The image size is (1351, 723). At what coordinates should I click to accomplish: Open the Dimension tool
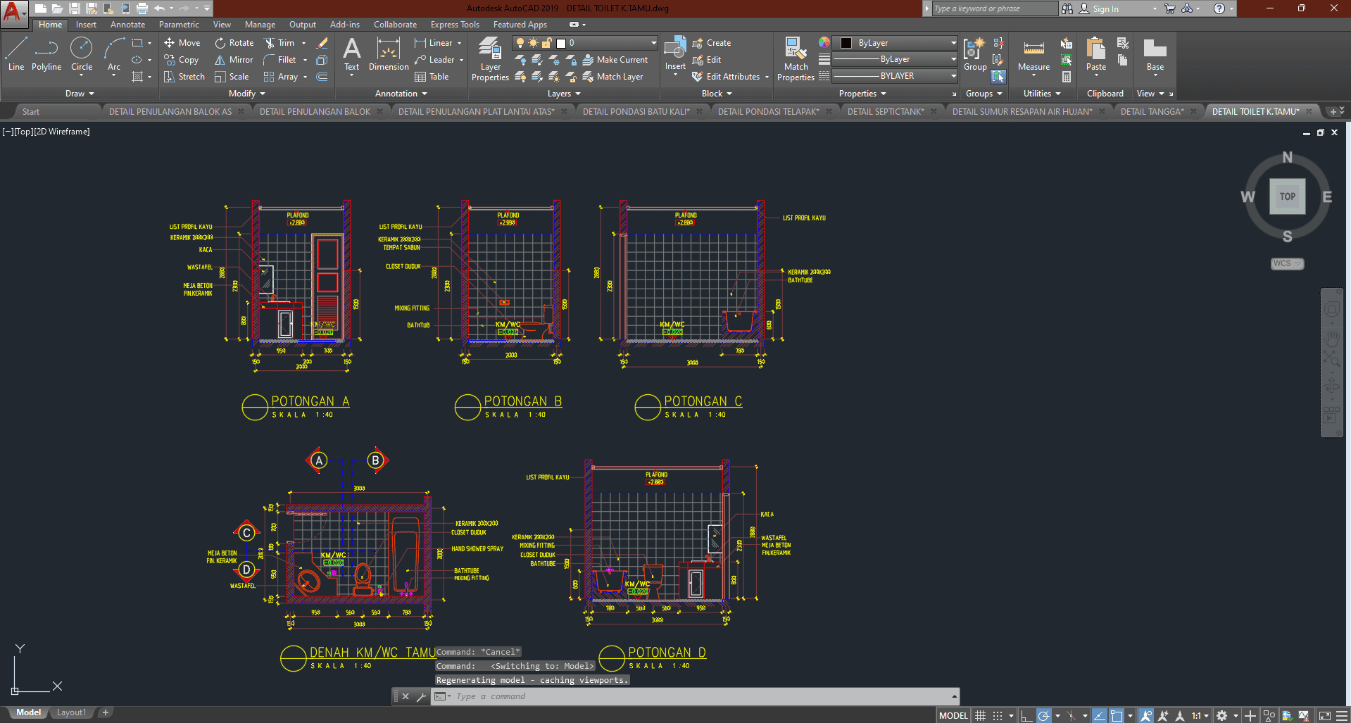389,54
